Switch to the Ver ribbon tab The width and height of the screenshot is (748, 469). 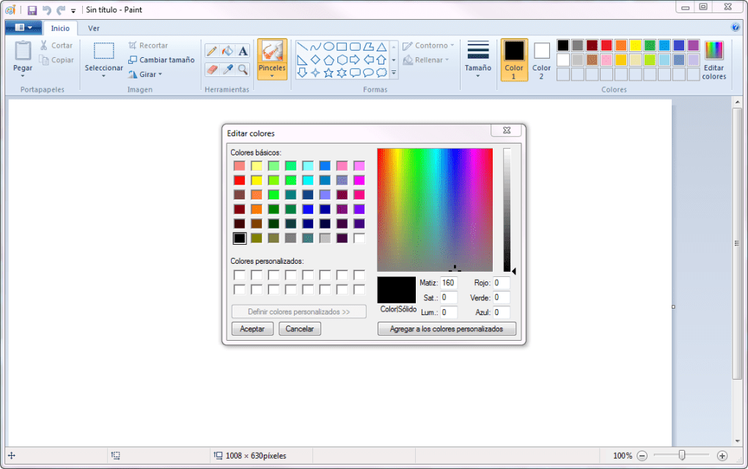[x=93, y=28]
